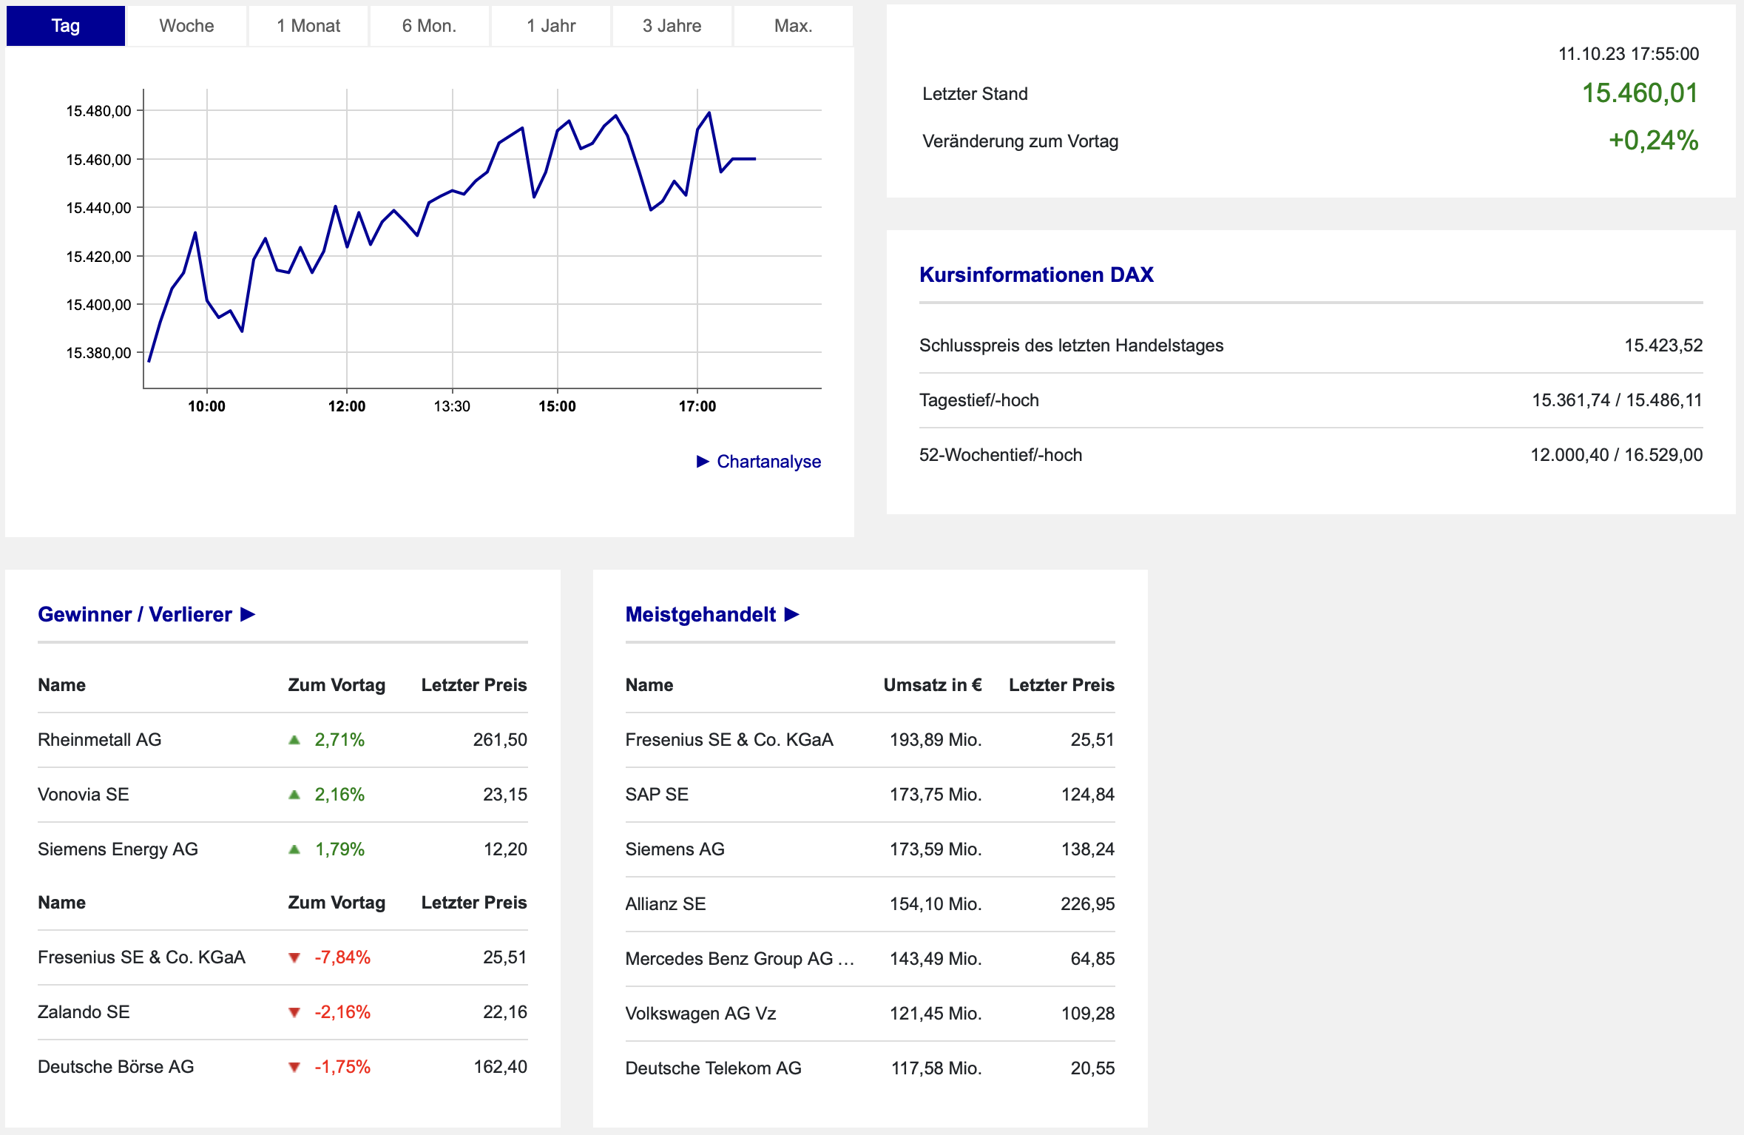
Task: Select the 1 Monat chart tab
Action: point(308,26)
